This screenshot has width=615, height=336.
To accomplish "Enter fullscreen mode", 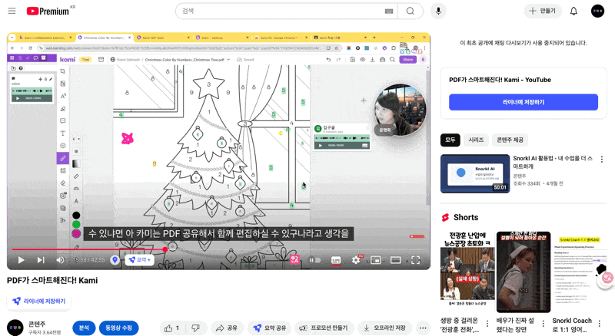I will (415, 260).
